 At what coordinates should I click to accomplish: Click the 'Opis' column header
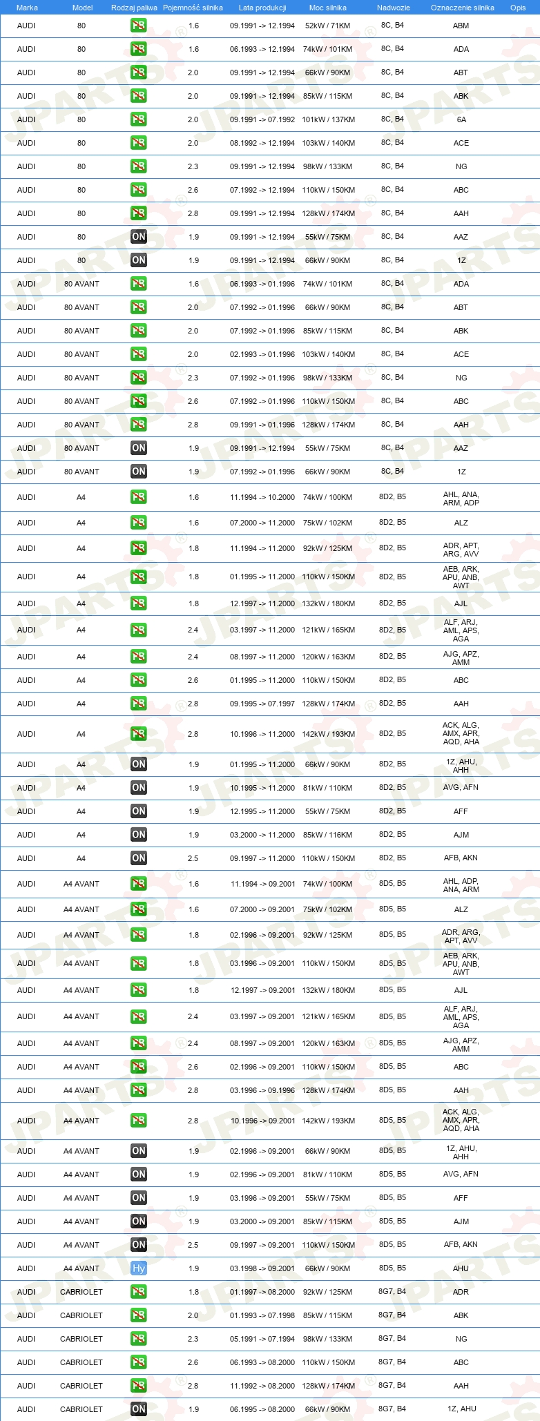tap(518, 8)
